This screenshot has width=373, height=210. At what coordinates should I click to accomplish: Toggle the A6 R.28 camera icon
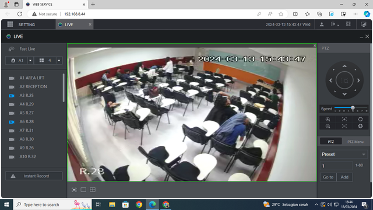click(x=12, y=122)
